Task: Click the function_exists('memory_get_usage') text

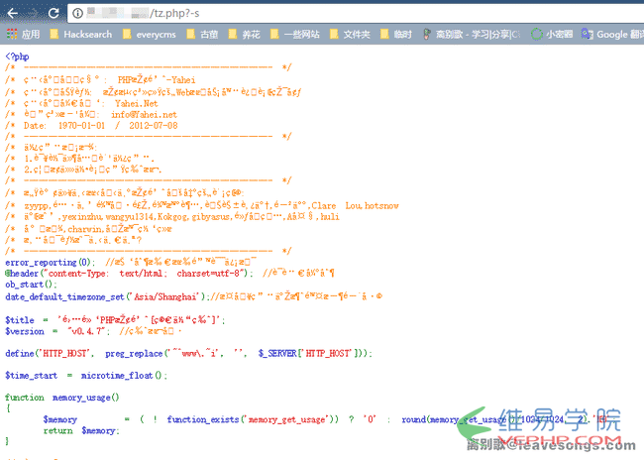Action: 253,419
